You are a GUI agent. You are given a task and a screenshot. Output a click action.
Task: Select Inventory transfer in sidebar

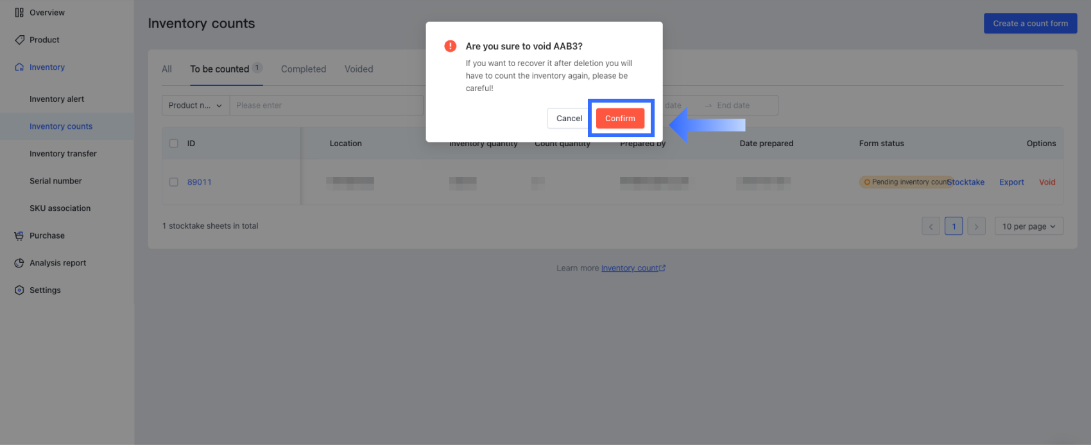coord(63,154)
